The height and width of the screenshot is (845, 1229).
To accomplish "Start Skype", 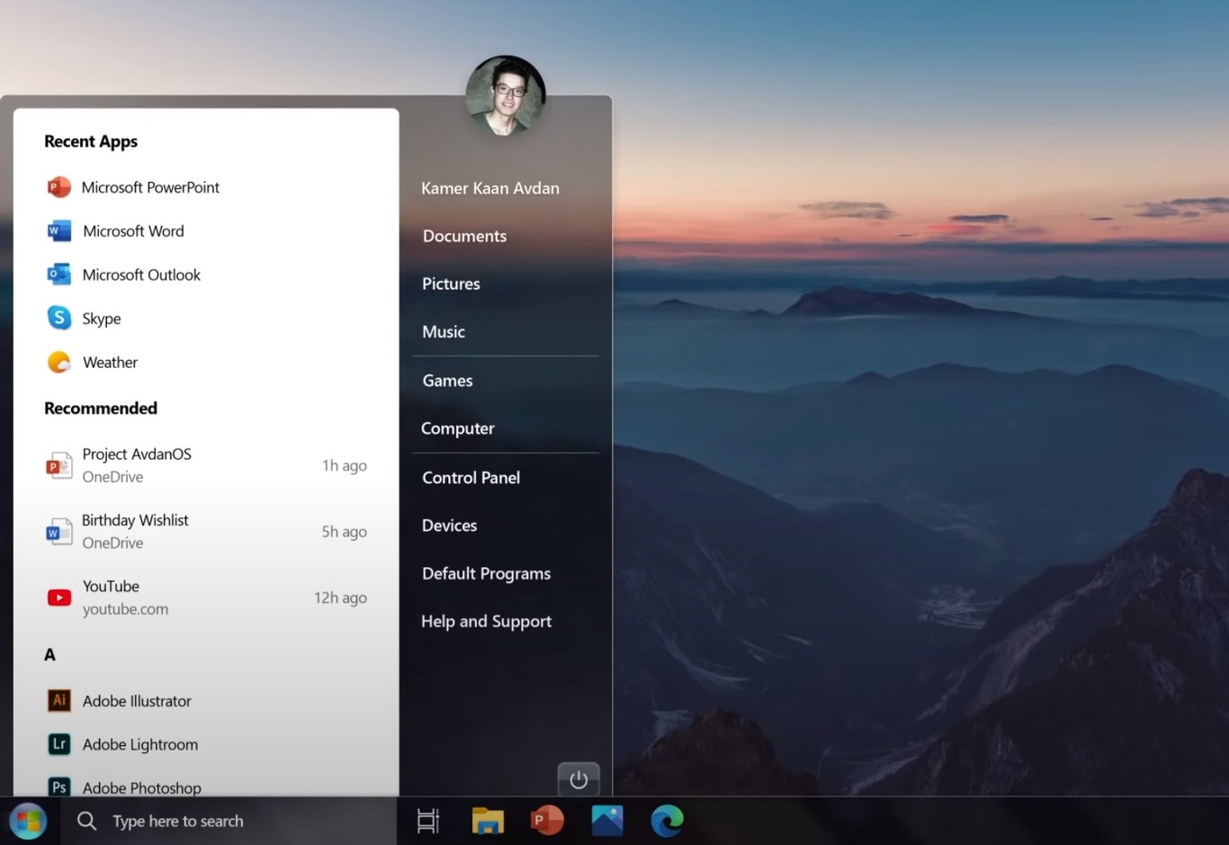I will coord(101,318).
